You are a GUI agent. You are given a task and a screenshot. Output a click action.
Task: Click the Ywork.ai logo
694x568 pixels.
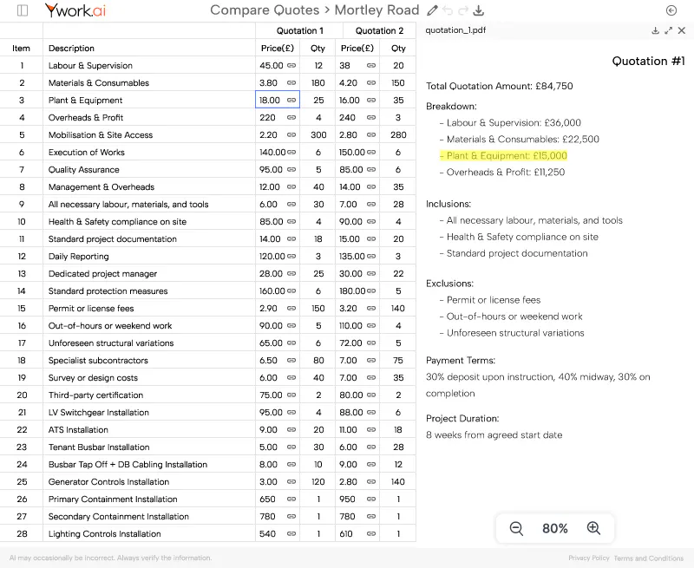tap(75, 10)
